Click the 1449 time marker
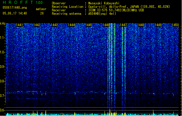The width and height of the screenshot is (182, 116). [x=158, y=25]
